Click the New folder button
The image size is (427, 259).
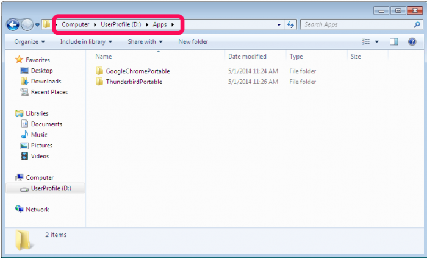(193, 41)
